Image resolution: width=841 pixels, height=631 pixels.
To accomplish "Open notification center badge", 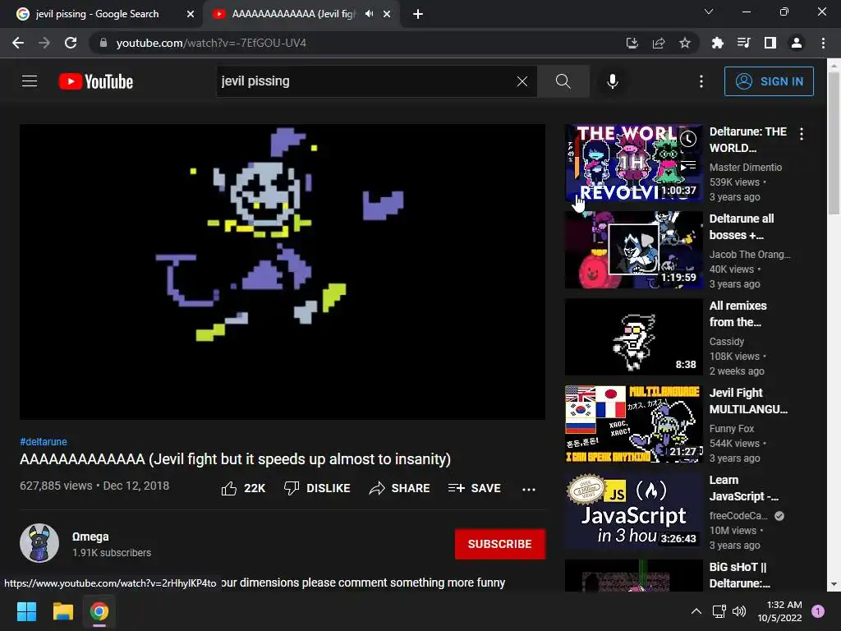I will 818,611.
